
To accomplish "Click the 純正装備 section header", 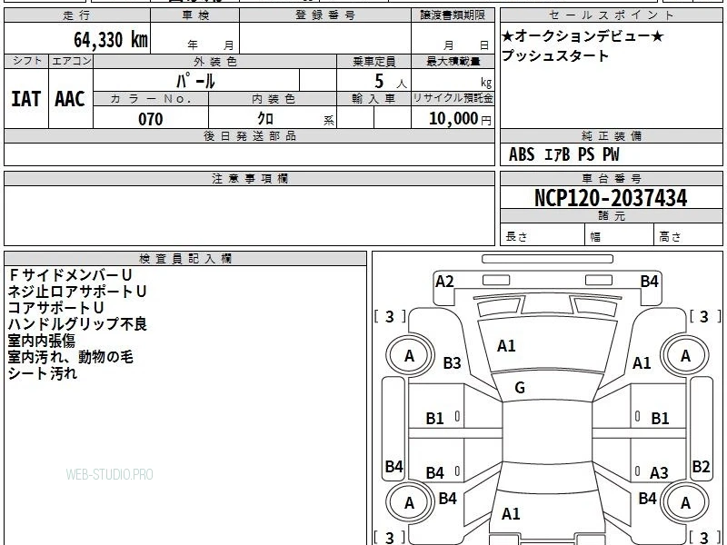I will (x=611, y=136).
